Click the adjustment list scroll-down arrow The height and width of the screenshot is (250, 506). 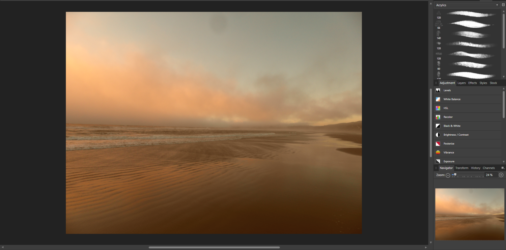pyautogui.click(x=504, y=162)
